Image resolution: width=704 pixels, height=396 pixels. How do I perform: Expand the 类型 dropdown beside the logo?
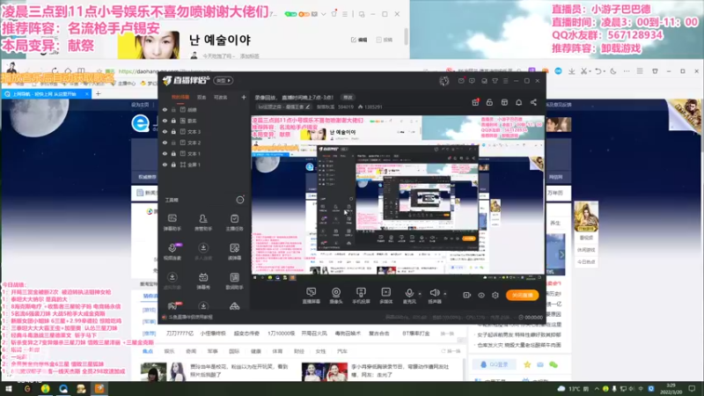224,81
